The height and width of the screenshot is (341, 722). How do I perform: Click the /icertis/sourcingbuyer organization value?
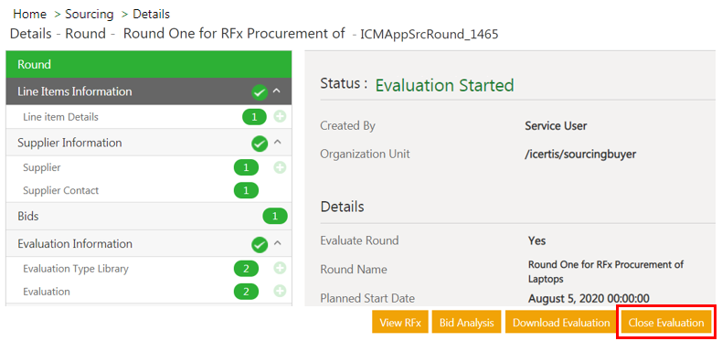pos(580,154)
